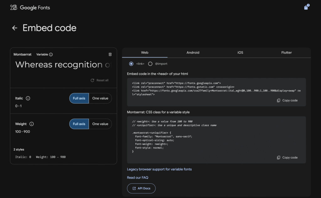The width and height of the screenshot is (321, 198).
Task: Click the '<uniquifier>: Use a unique' comment line
Action: 174,125
